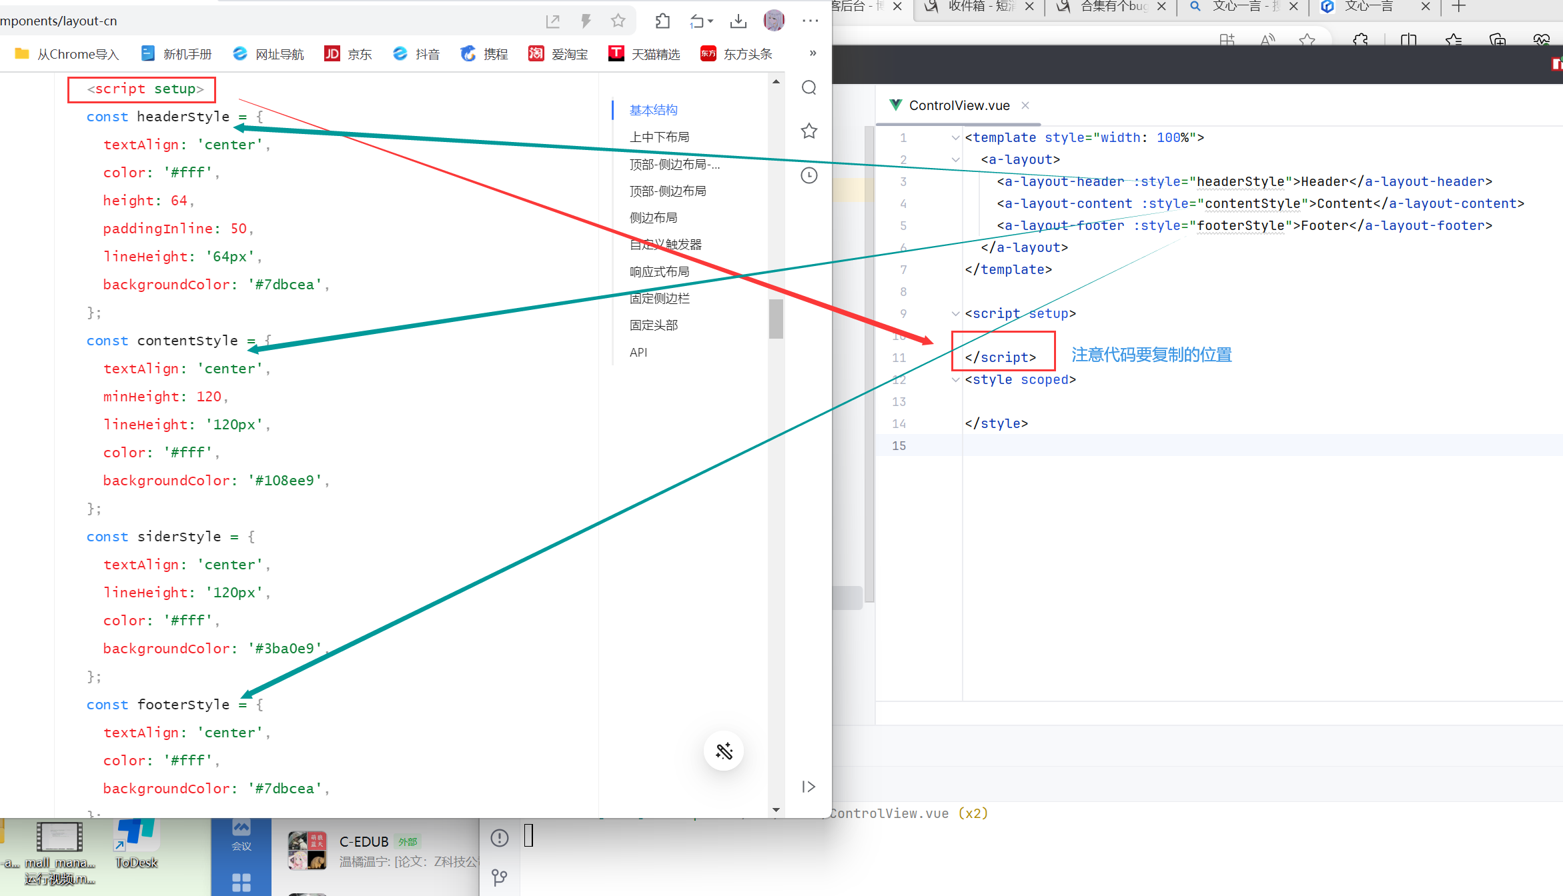Expand more bookmarks with the double chevron
This screenshot has width=1563, height=896.
pyautogui.click(x=813, y=53)
